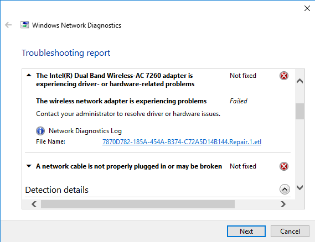Click the Windows Network Diagnostics app icon

25,25
